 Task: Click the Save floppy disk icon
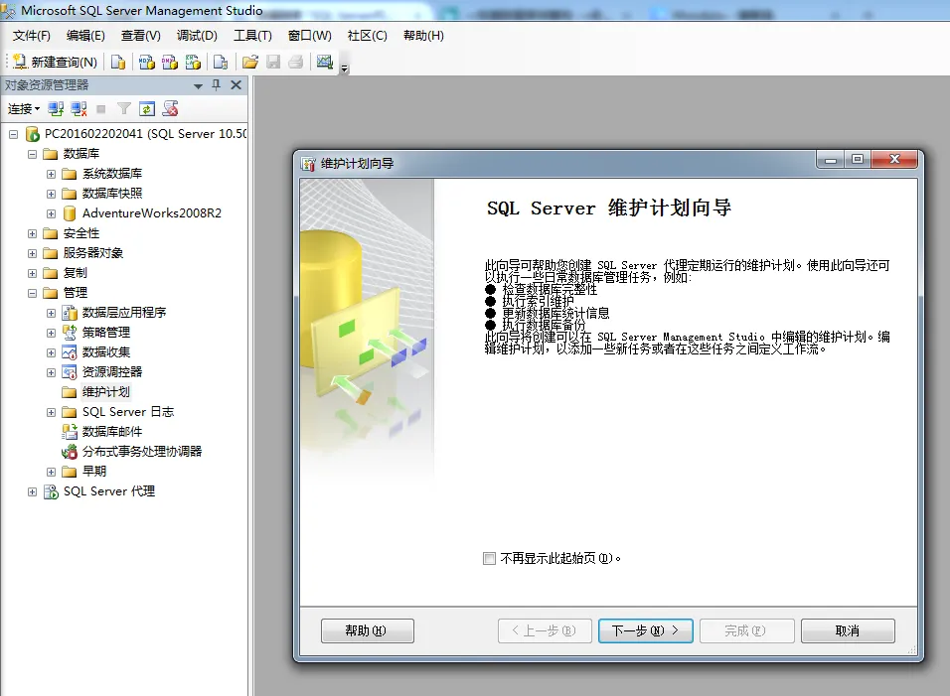point(273,62)
